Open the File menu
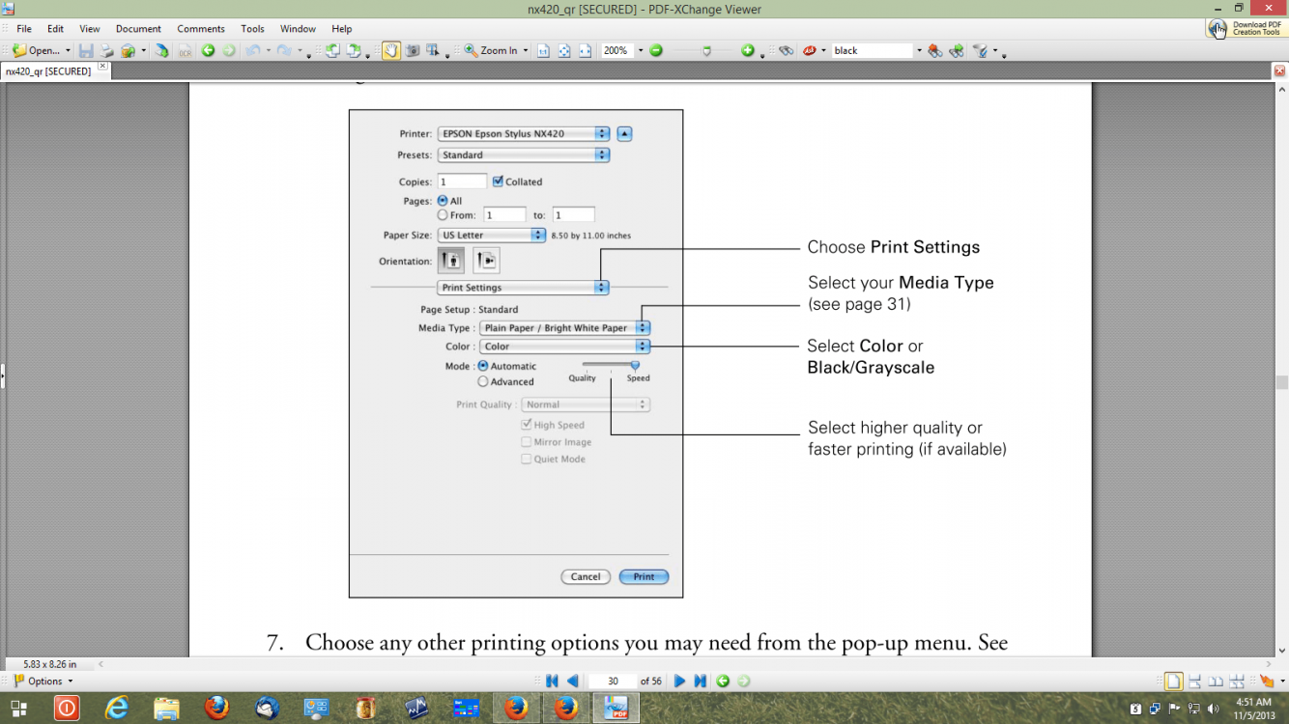The height and width of the screenshot is (724, 1289). [24, 29]
